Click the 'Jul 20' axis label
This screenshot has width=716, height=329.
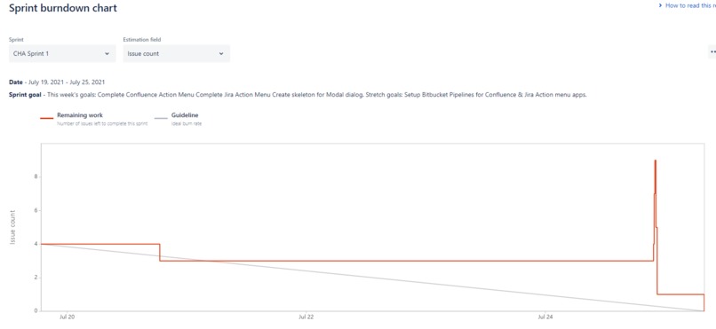67,317
